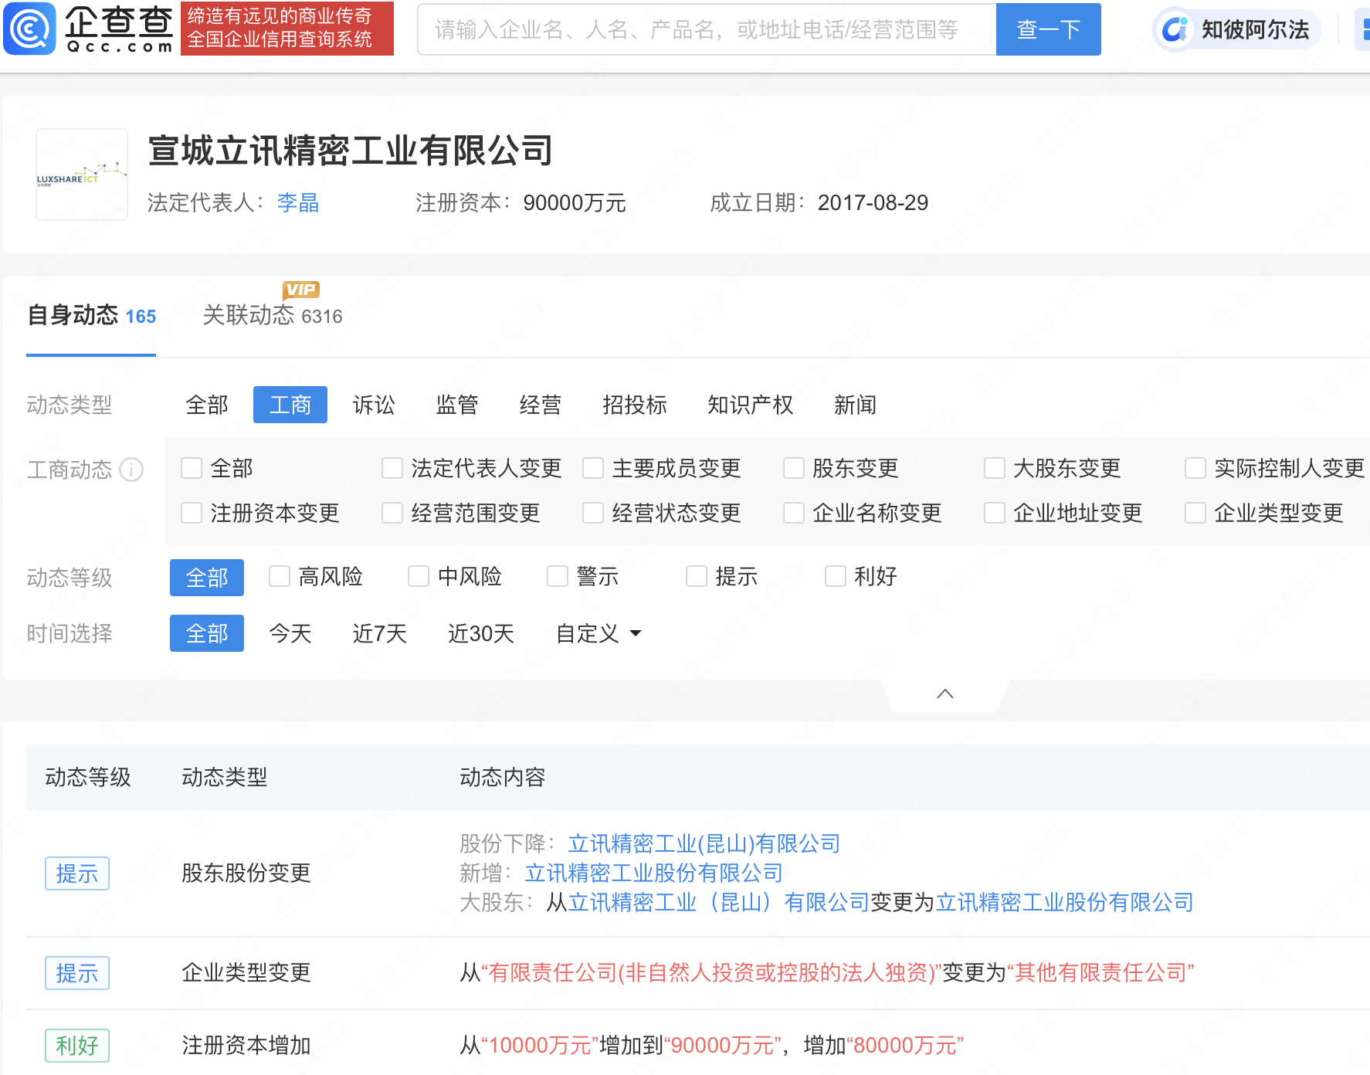1370x1075 pixels.
Task: Click the Qcc.com logo icon
Action: (x=29, y=29)
